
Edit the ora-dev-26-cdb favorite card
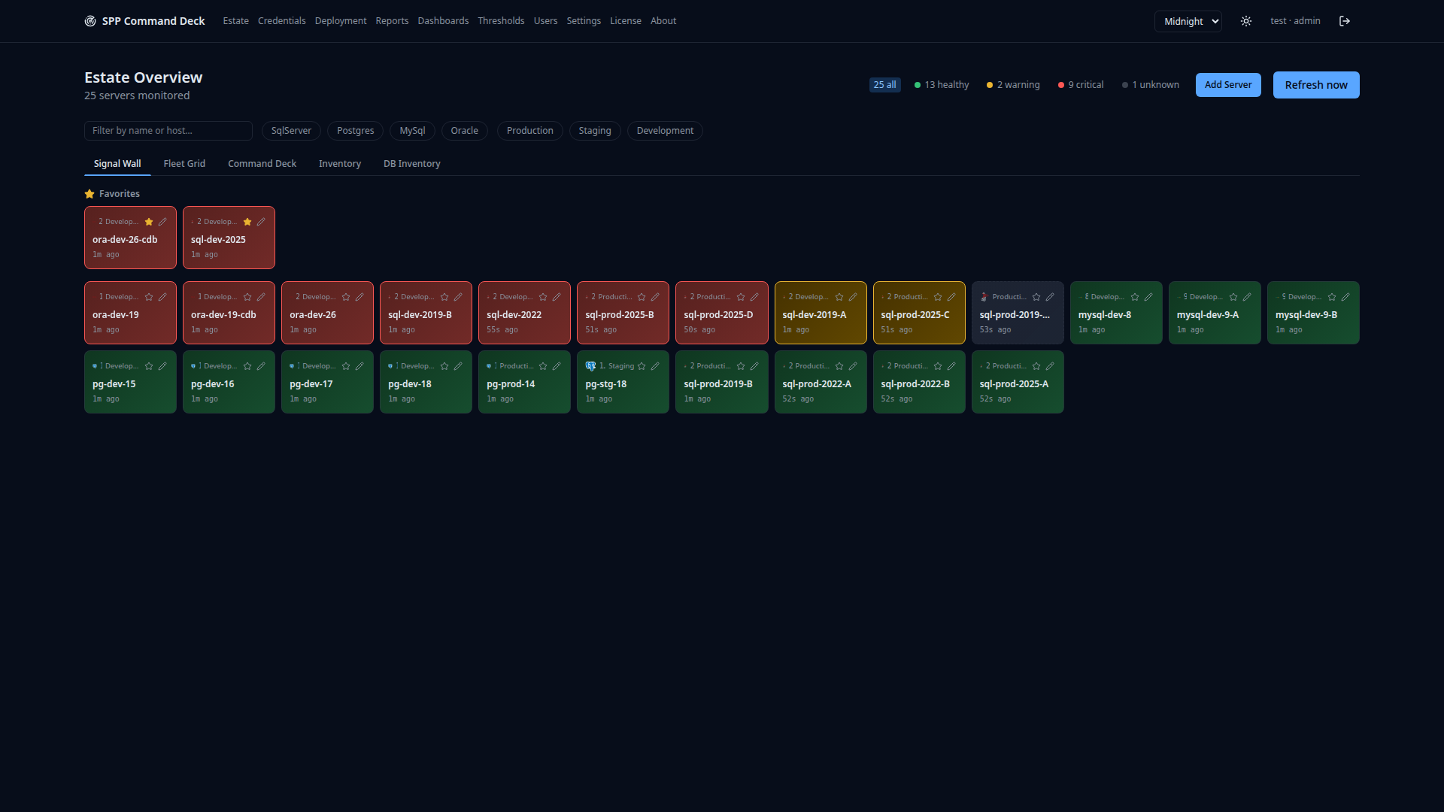tap(162, 222)
